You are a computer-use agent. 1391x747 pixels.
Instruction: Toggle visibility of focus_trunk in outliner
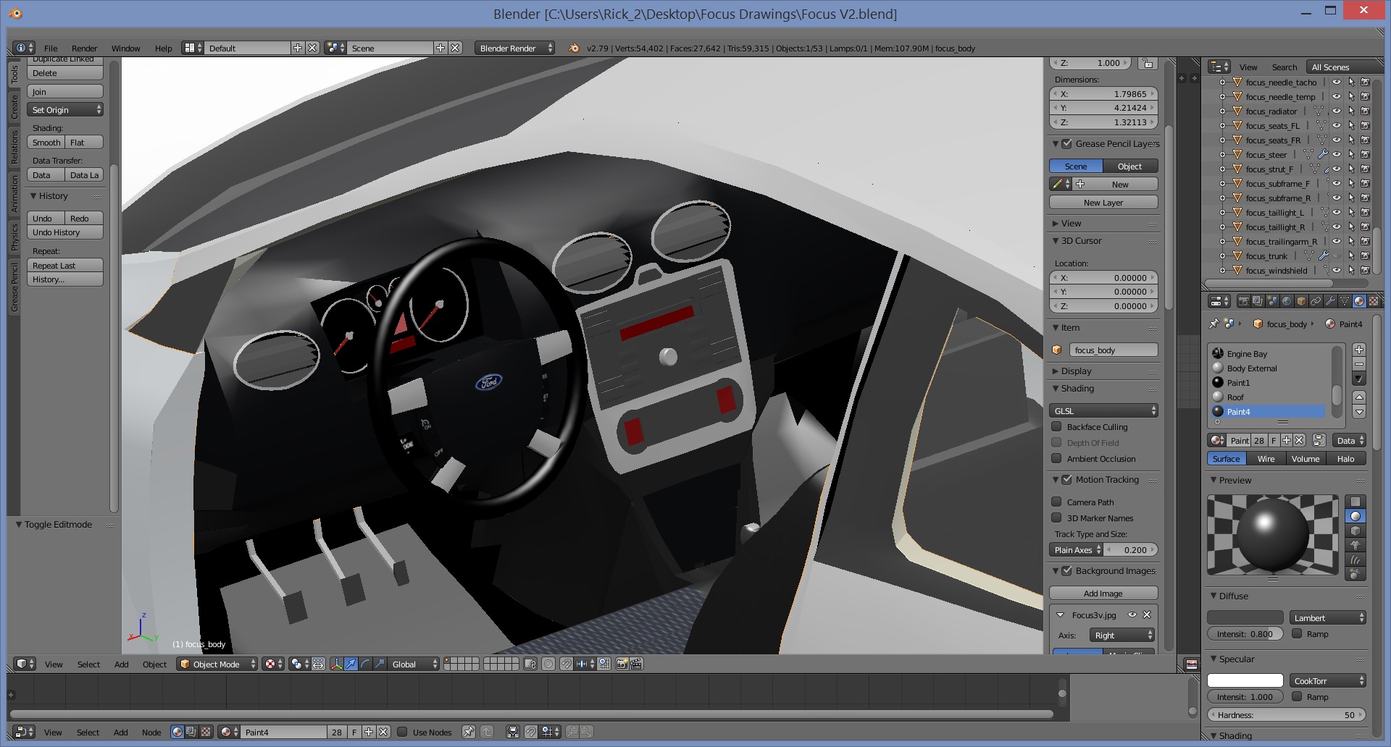point(1337,256)
